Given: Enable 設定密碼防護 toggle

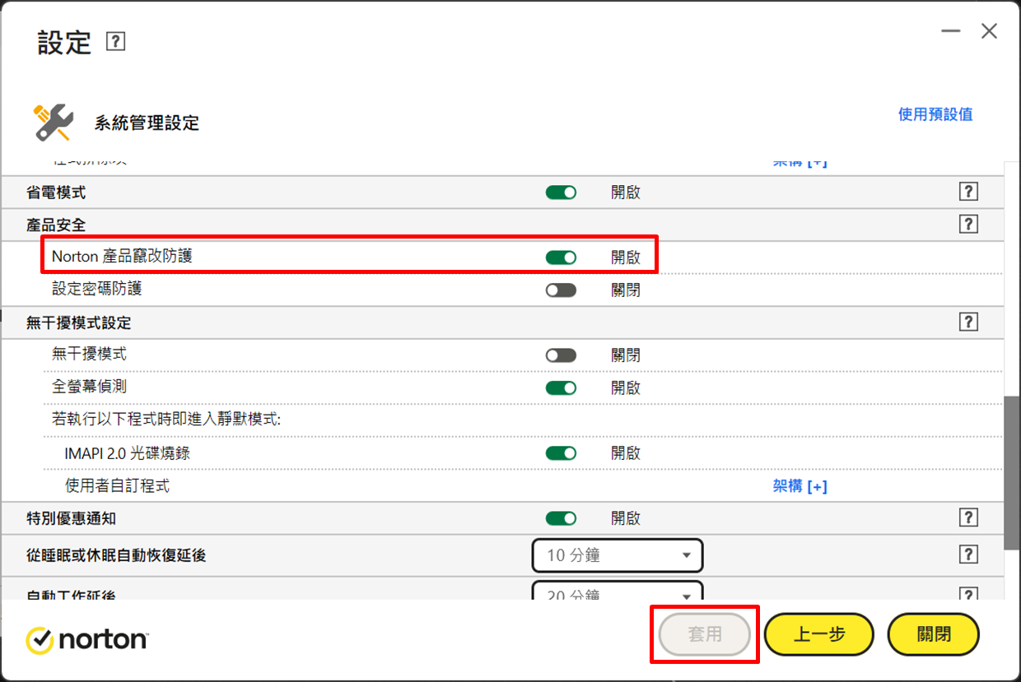Looking at the screenshot, I should click(561, 290).
